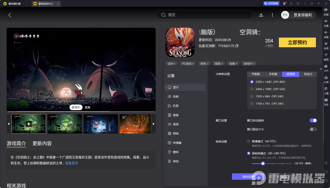Viewport: 330px width, 188px height.
Task: Open 性能 performance settings category
Action: pos(185,97)
